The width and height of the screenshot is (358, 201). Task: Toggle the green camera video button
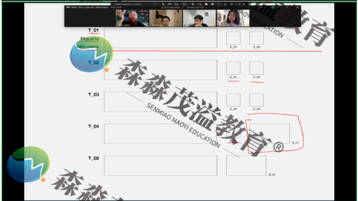(273, 7)
